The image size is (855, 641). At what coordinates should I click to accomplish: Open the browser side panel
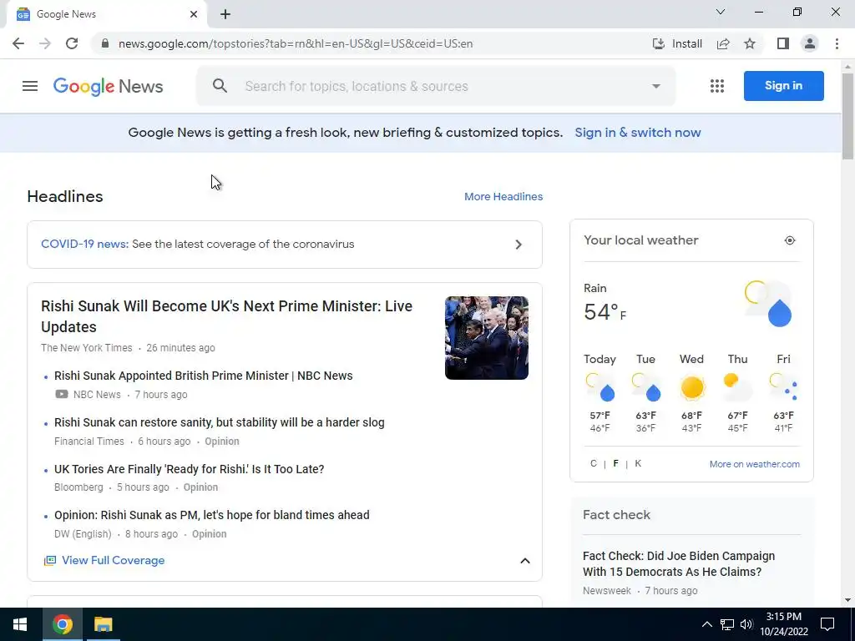point(783,43)
